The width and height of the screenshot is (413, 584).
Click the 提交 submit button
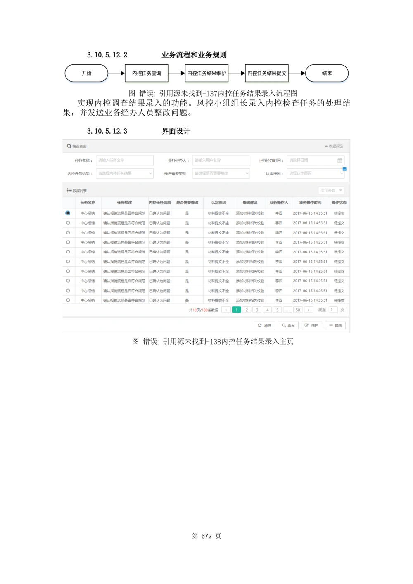pos(335,325)
